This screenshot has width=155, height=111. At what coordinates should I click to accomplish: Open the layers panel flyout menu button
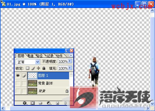pyautogui.click(x=71, y=55)
